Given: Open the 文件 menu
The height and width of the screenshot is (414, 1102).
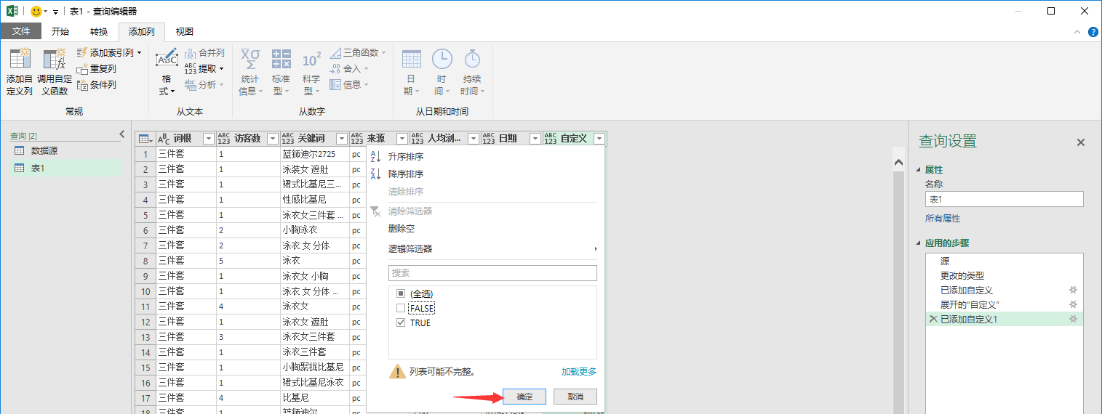Looking at the screenshot, I should point(21,31).
